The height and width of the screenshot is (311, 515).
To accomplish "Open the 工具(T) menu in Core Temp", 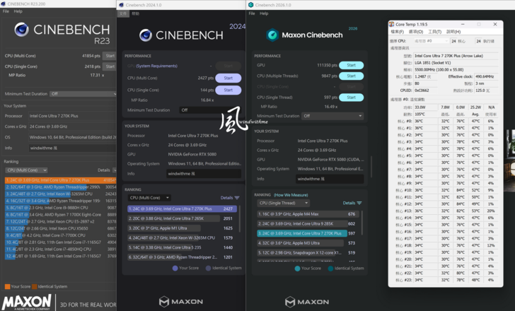I will (434, 32).
